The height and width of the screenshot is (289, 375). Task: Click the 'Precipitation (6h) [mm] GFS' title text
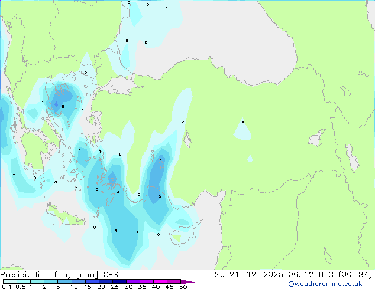point(59,275)
